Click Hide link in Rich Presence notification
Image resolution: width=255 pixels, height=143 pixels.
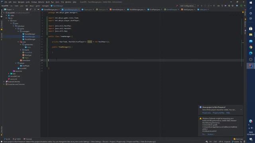(x=228, y=113)
